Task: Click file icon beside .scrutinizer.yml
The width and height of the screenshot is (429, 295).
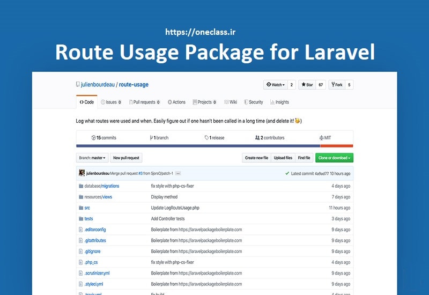Action: pyautogui.click(x=81, y=273)
